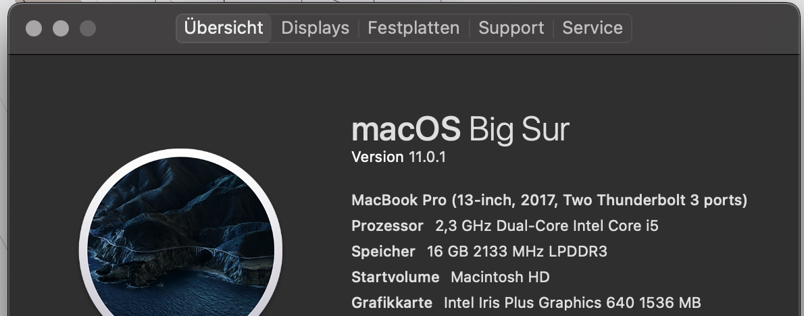The image size is (804, 316).
Task: Click the macOS Big Sur heading
Action: coord(460,129)
